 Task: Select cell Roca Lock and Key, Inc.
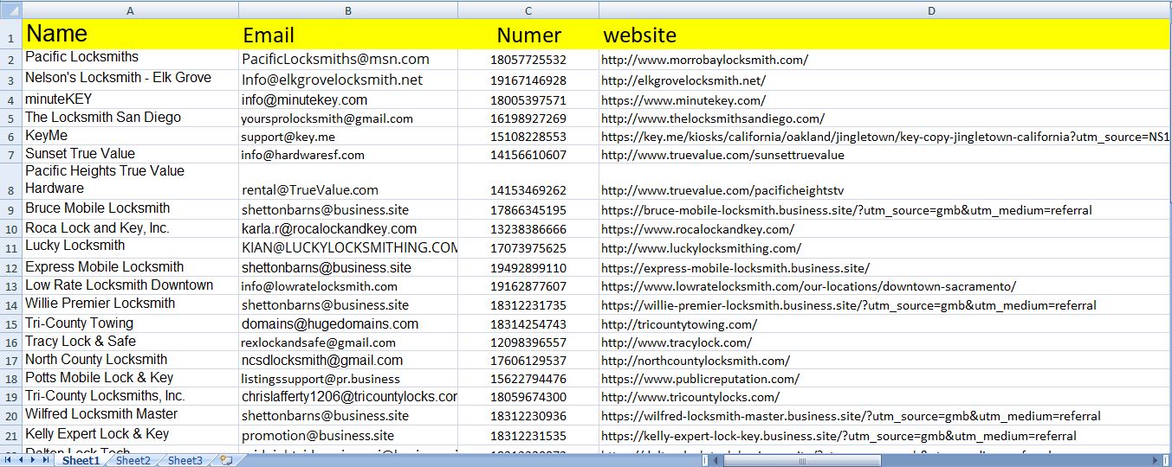coord(130,228)
